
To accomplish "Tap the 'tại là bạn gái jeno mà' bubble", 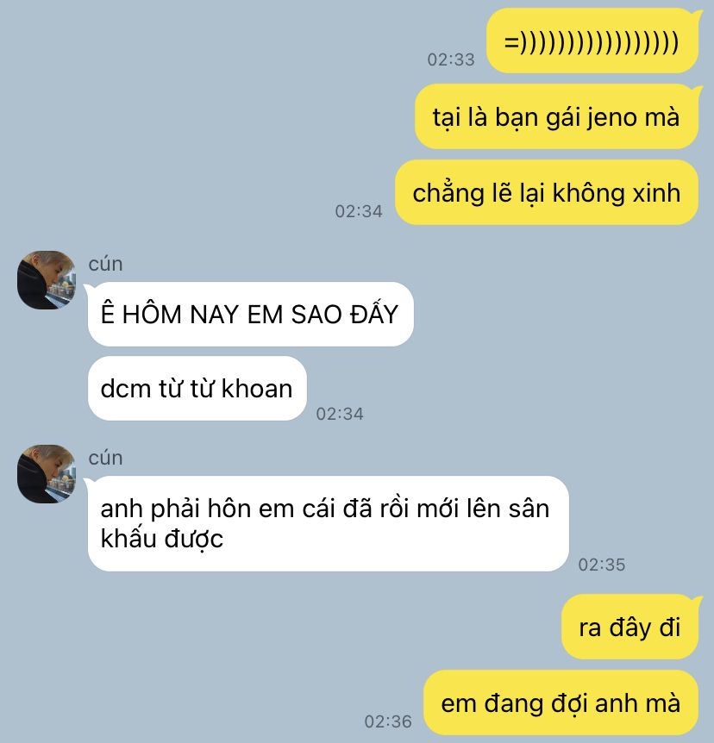I will tap(556, 116).
